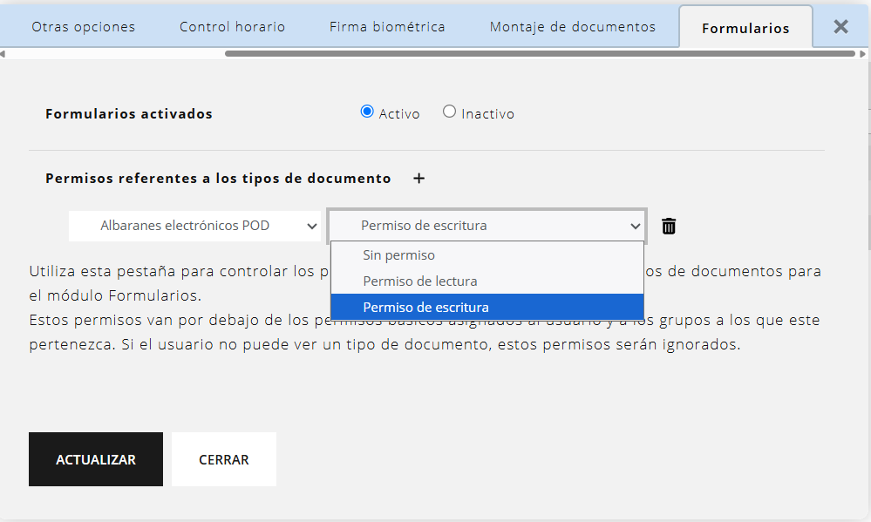This screenshot has height=522, width=871.
Task: Add a new document type permission
Action: (x=418, y=179)
